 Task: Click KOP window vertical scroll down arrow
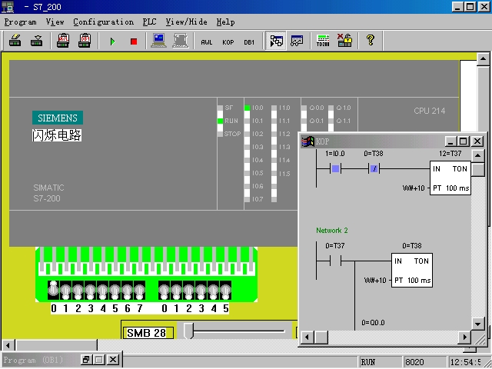pyautogui.click(x=477, y=324)
